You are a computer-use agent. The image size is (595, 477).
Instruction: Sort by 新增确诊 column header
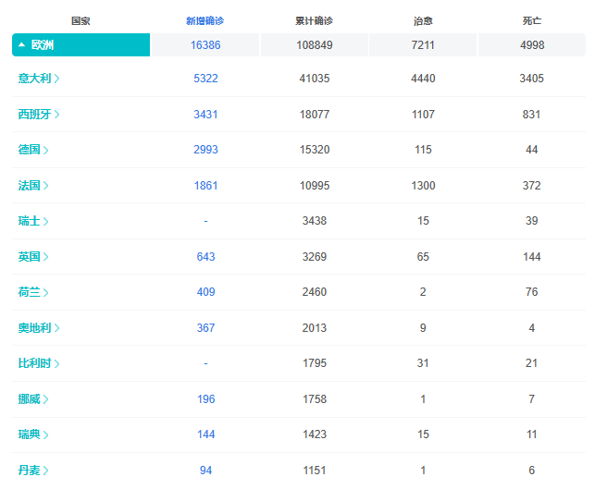(x=205, y=21)
